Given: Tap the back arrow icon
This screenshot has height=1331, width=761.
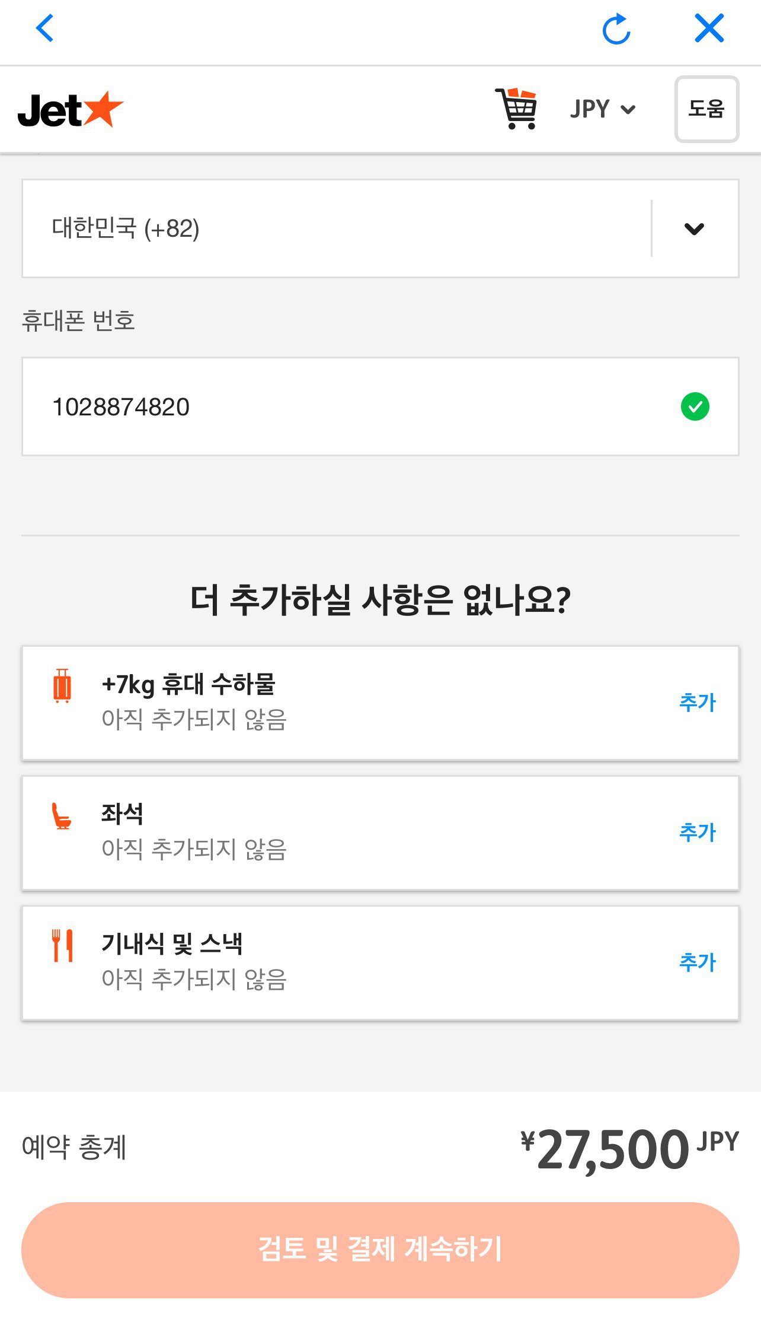Looking at the screenshot, I should 45,28.
